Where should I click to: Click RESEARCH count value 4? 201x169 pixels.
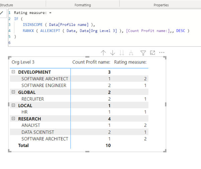point(109,119)
